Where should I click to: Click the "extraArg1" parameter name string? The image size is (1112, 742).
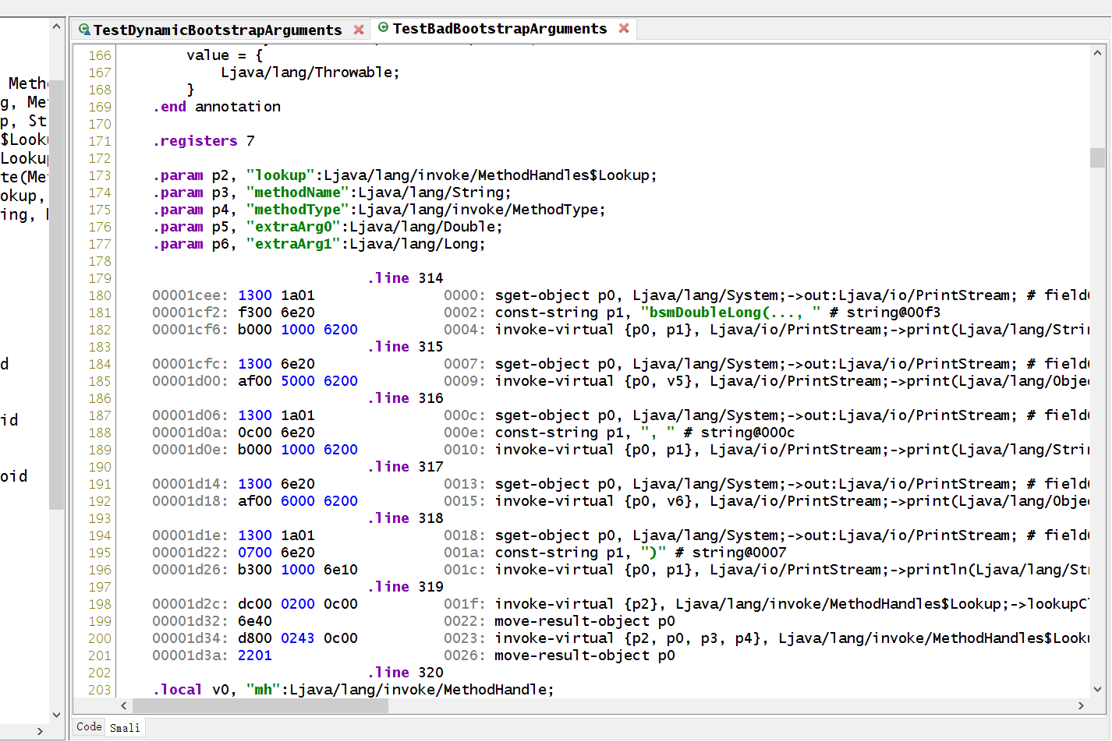point(293,244)
